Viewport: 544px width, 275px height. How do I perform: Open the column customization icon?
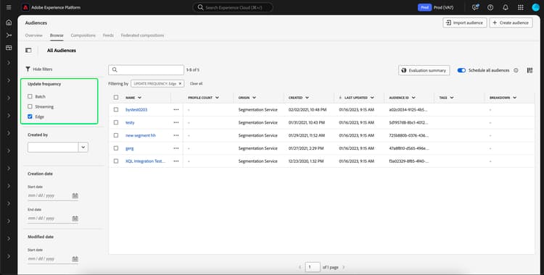[x=529, y=70]
